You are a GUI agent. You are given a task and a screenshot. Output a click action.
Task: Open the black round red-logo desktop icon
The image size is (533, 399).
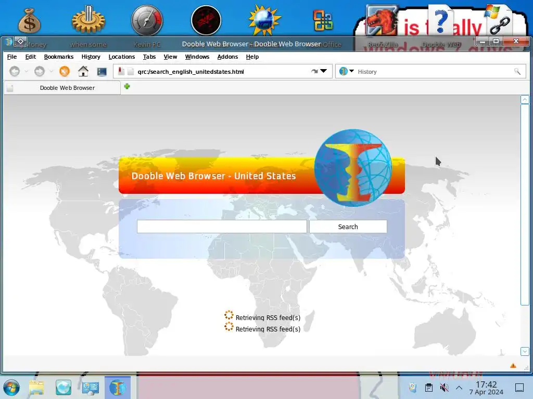click(206, 21)
